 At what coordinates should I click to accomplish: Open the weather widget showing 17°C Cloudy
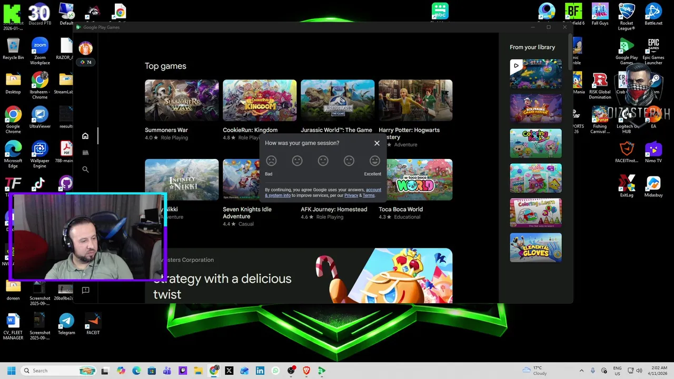tap(535, 371)
